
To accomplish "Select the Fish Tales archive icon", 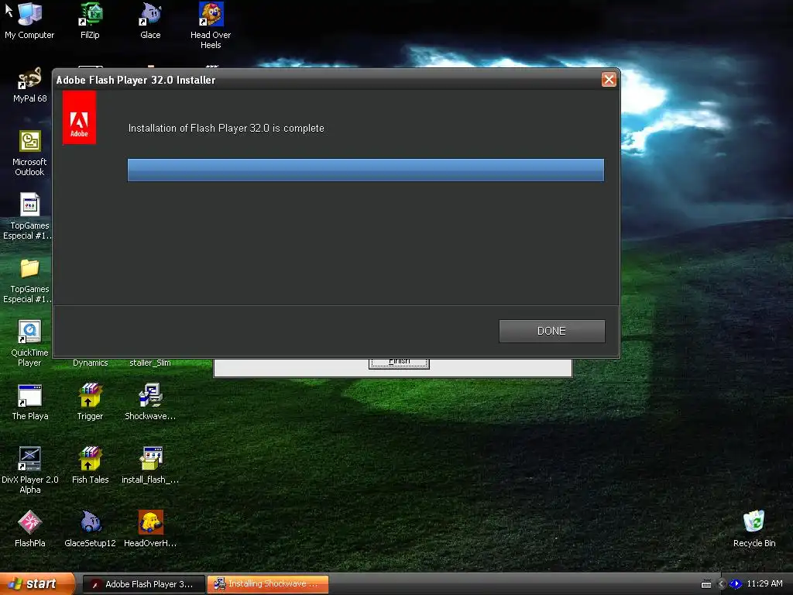I will click(x=90, y=466).
